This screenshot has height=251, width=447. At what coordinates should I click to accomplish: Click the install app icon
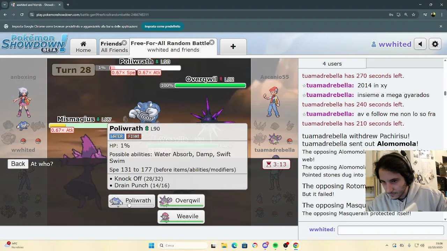[x=398, y=15]
